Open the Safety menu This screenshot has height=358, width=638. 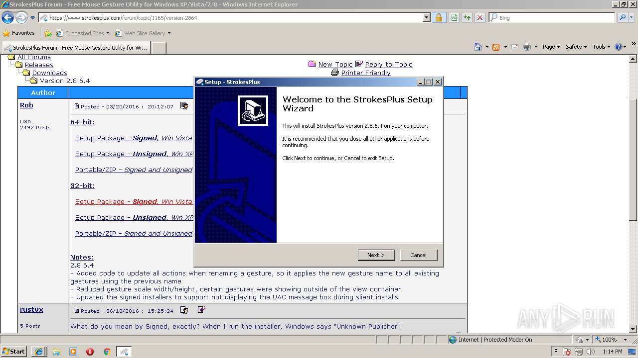click(x=576, y=47)
